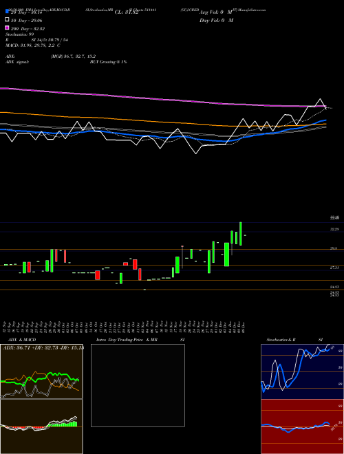The image size is (344, 454).
Task: Click the 'MACD: 31.98, 29.78, 2.2 C' readout
Action: click(x=33, y=45)
